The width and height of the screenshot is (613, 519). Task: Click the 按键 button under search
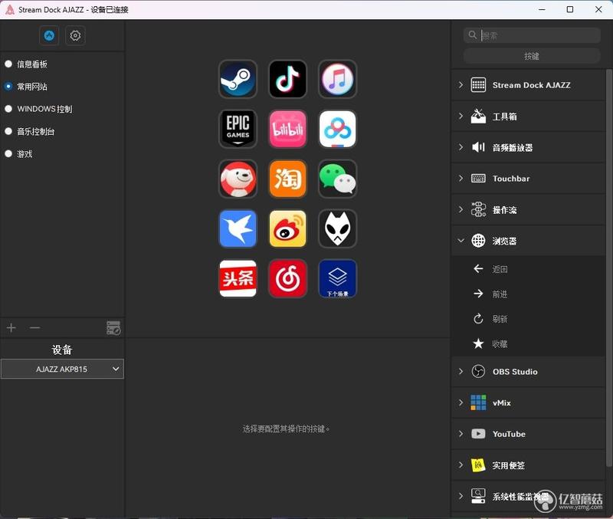tap(532, 56)
